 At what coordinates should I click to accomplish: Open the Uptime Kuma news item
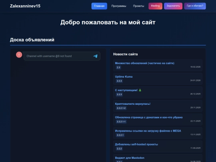point(124,77)
